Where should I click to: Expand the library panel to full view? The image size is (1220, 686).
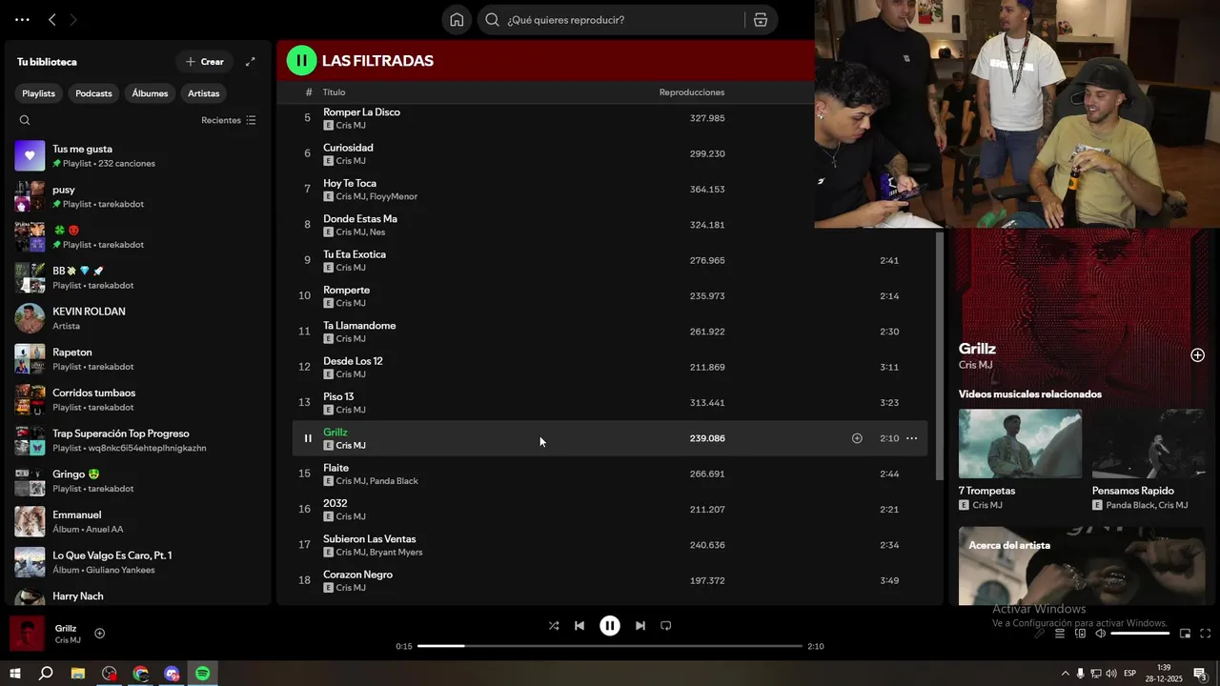251,61
